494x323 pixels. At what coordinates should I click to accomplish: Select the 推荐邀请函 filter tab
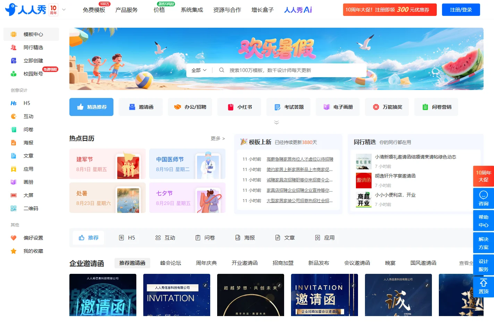pos(132,263)
